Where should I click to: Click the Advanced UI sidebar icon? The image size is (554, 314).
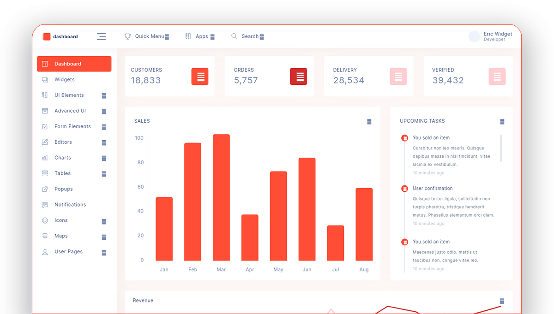tap(45, 111)
